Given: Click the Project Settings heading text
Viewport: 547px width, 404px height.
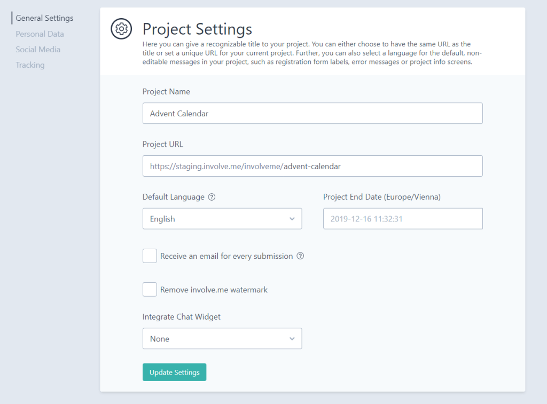Looking at the screenshot, I should tap(197, 29).
